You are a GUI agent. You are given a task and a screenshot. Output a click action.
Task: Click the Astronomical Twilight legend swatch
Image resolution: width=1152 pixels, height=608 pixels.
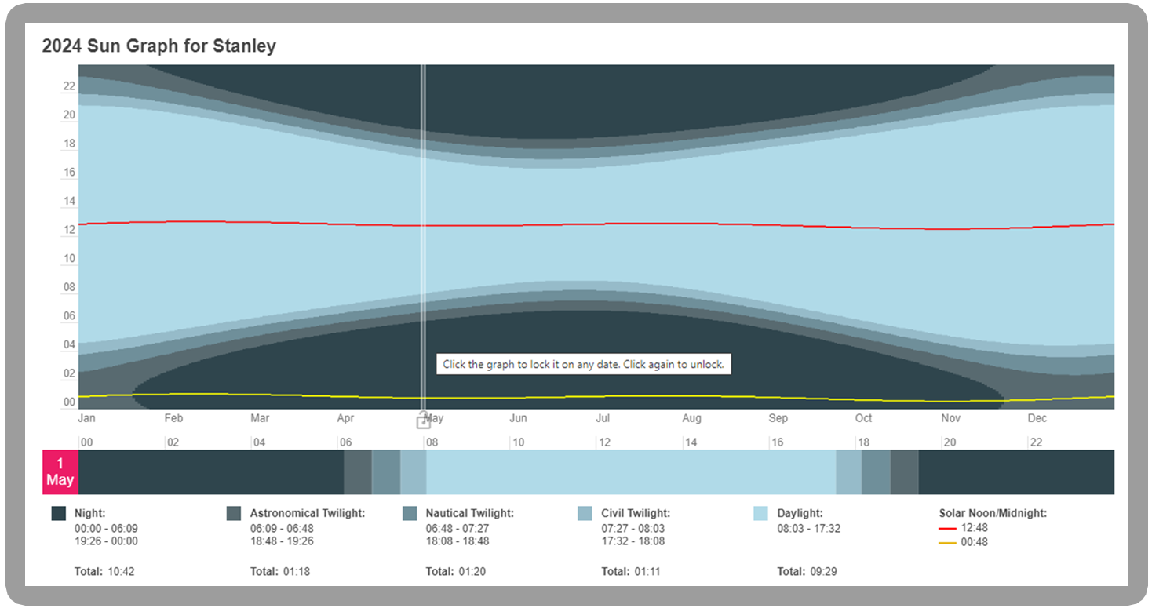pyautogui.click(x=234, y=514)
